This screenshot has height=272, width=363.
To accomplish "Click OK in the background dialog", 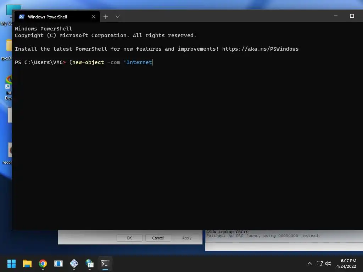I will click(129, 238).
